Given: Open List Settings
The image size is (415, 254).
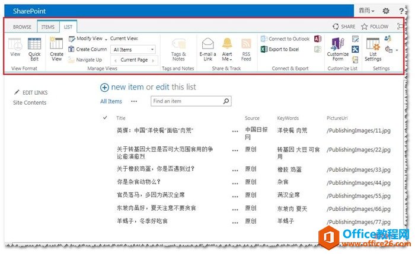Looking at the screenshot, I should (373, 49).
